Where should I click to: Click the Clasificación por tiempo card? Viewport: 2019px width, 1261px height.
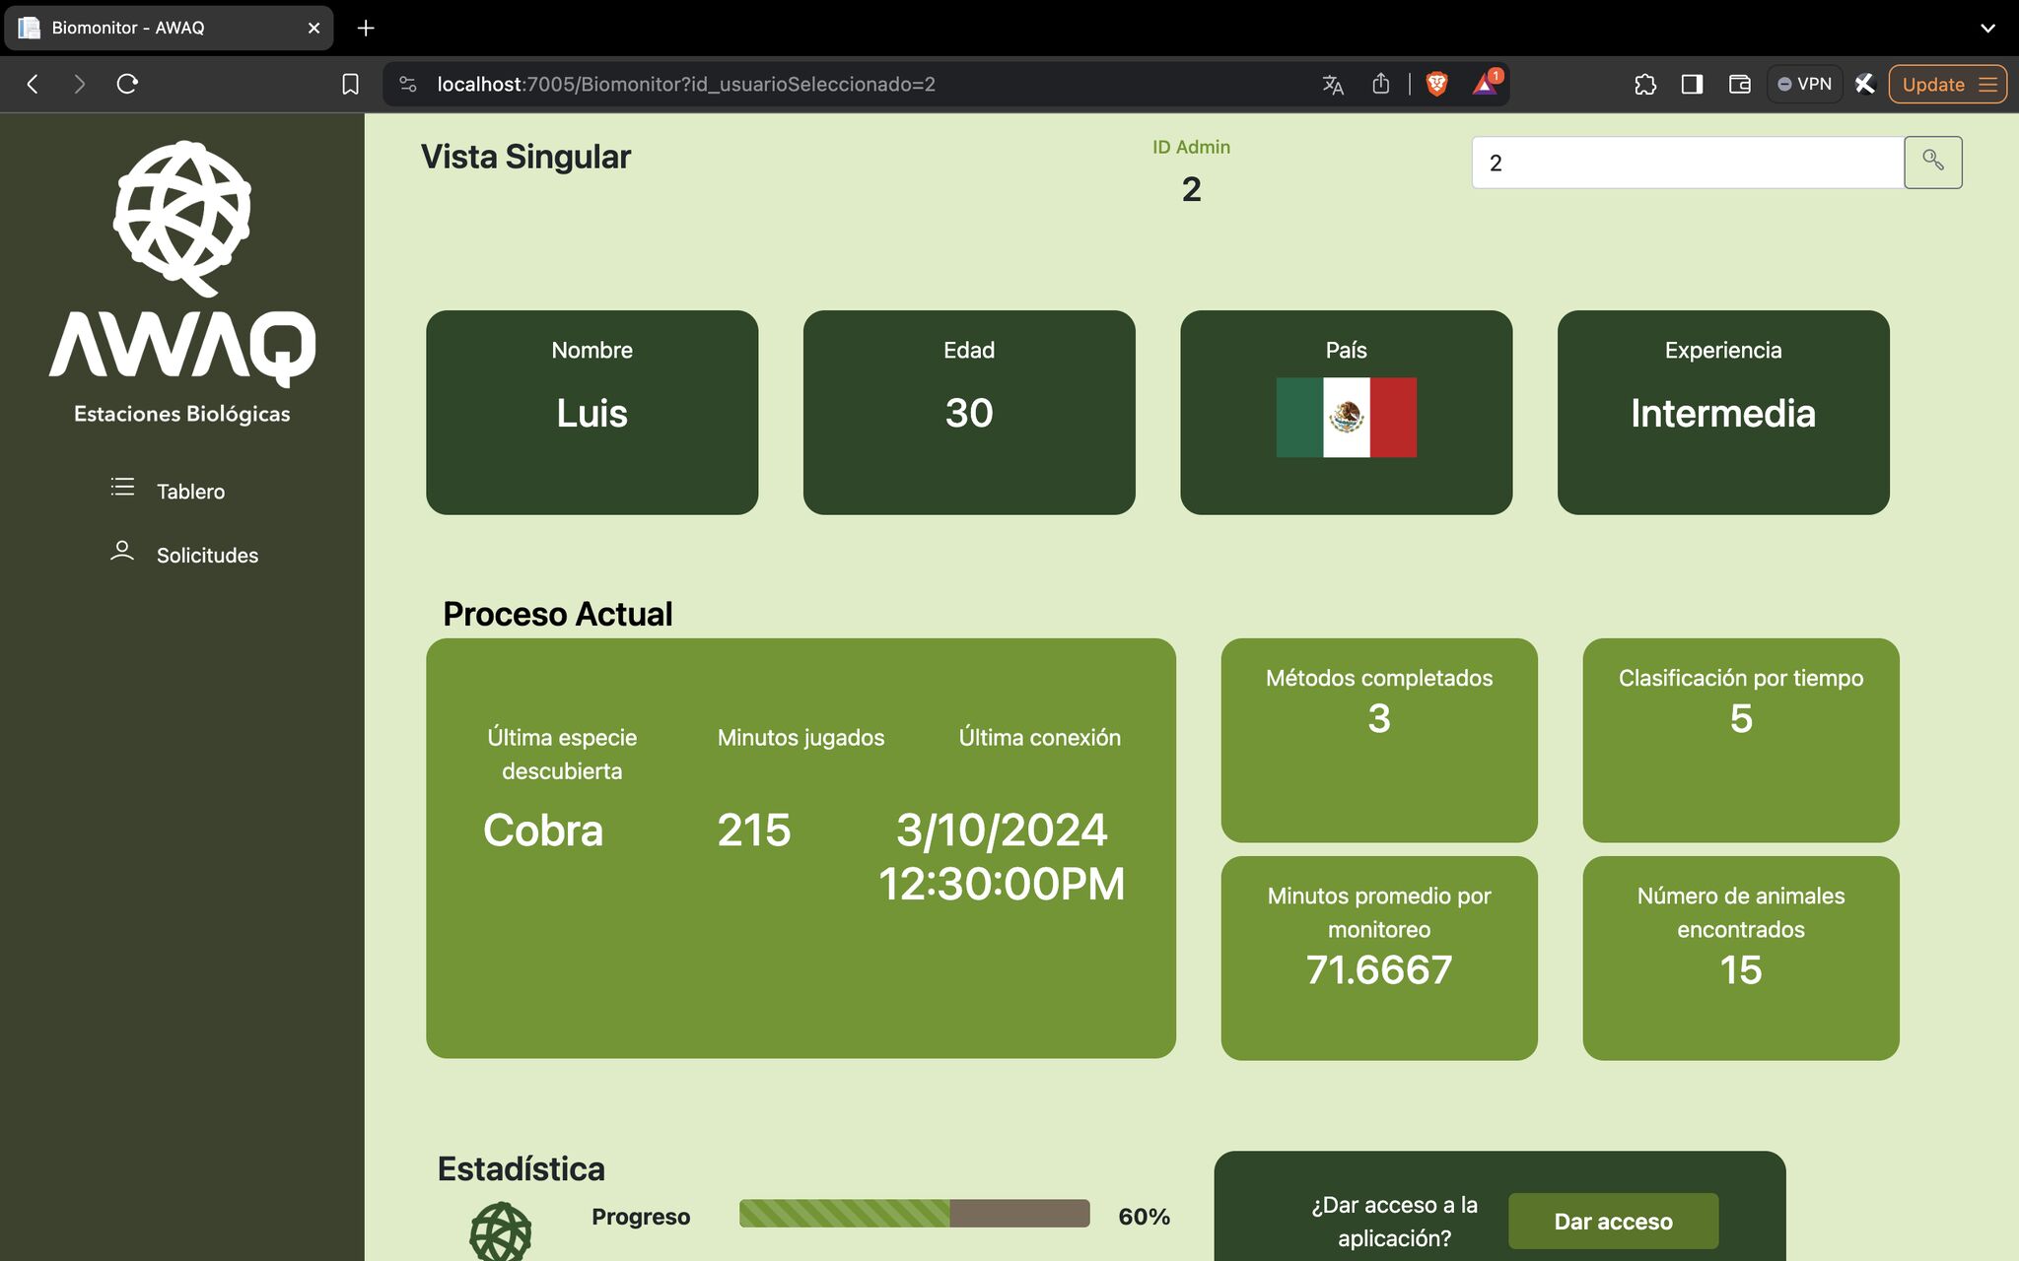tap(1741, 740)
